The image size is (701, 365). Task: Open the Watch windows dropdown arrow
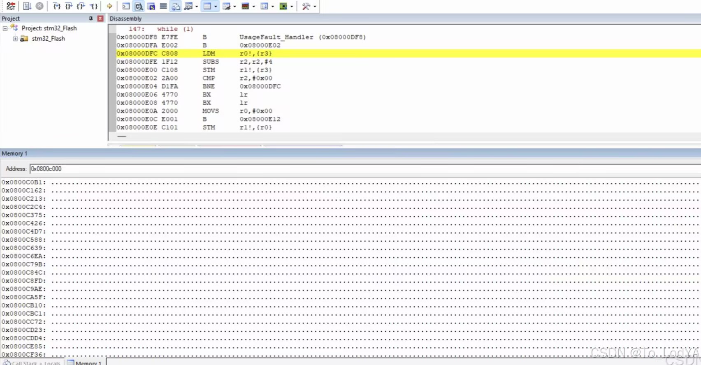(x=197, y=7)
